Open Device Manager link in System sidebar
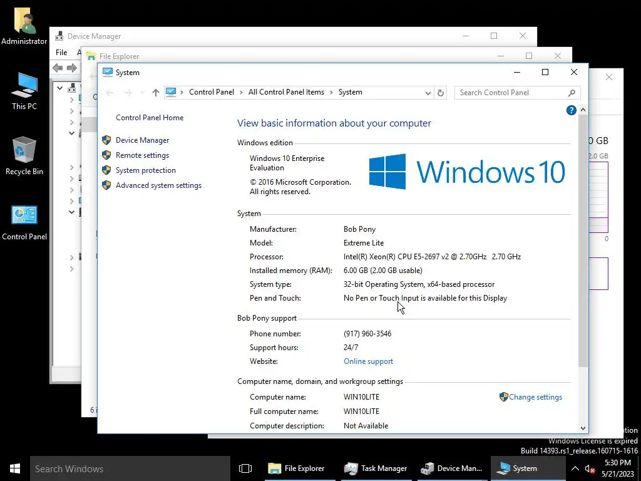 (x=142, y=140)
